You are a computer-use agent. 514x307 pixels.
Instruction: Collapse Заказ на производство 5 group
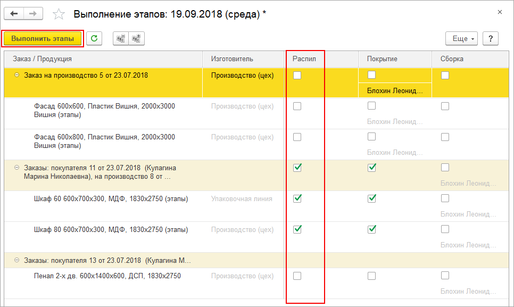(17, 76)
